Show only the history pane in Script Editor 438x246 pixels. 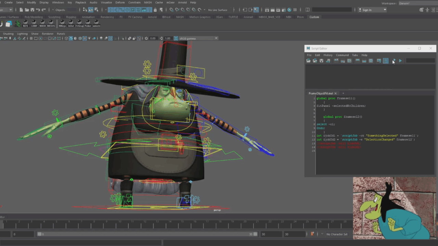coord(358,61)
